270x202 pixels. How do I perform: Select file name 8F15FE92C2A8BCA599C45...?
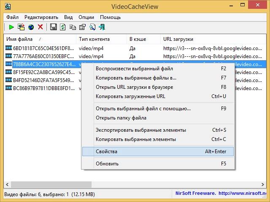click(x=44, y=72)
